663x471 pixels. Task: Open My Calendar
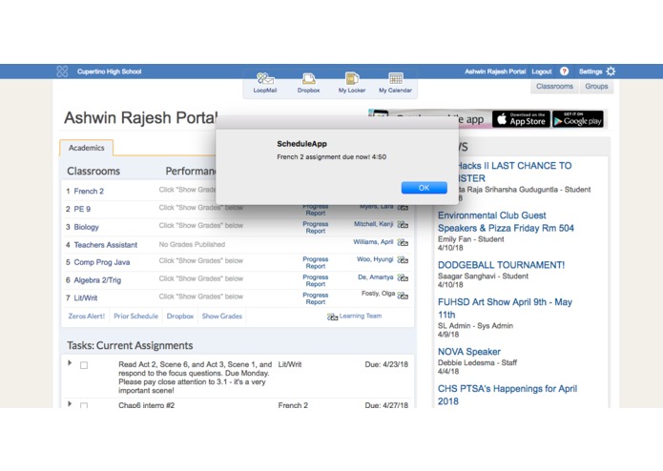(395, 83)
